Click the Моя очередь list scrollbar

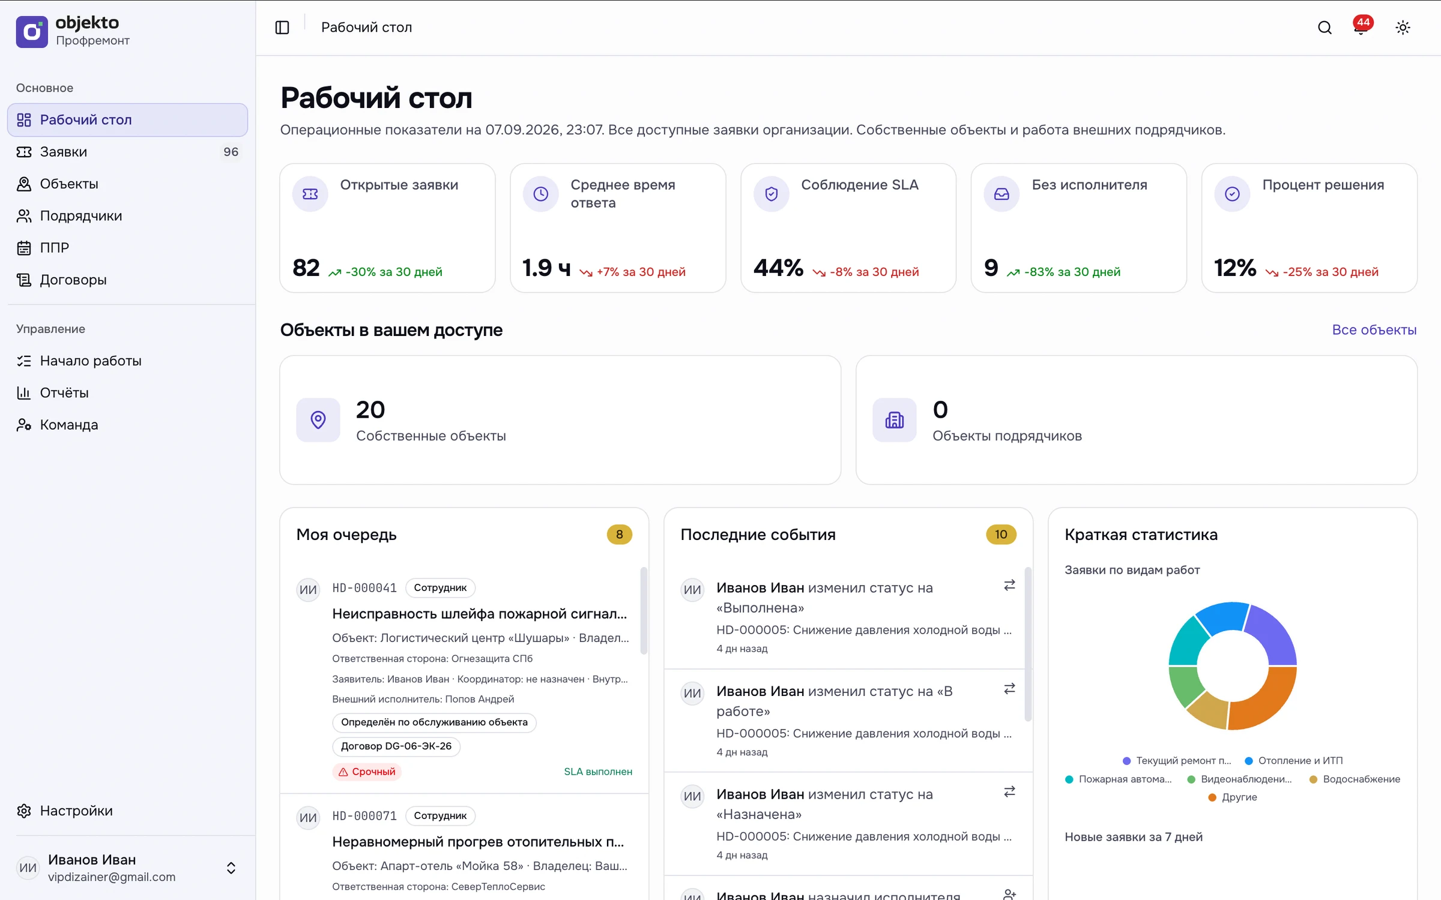click(x=644, y=611)
